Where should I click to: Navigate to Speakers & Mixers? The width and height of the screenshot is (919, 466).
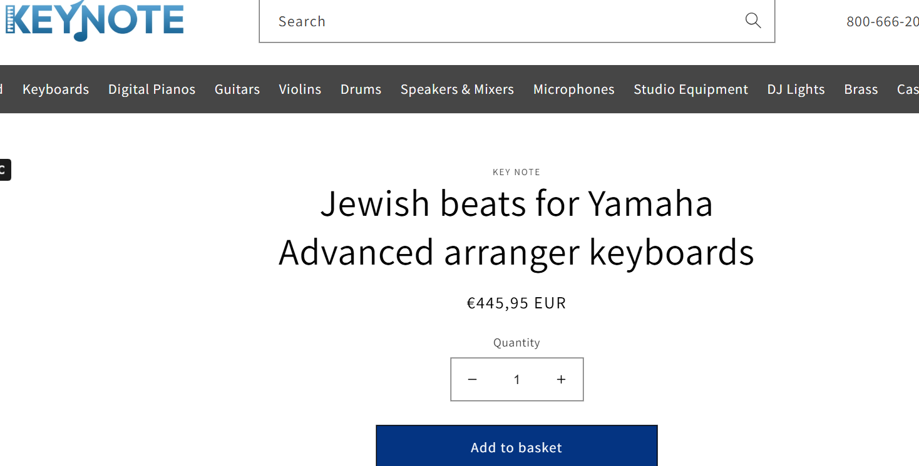[x=457, y=89]
